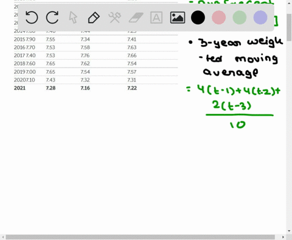Open the tools settings icon
The height and width of the screenshot is (240, 292).
[x=115, y=18]
